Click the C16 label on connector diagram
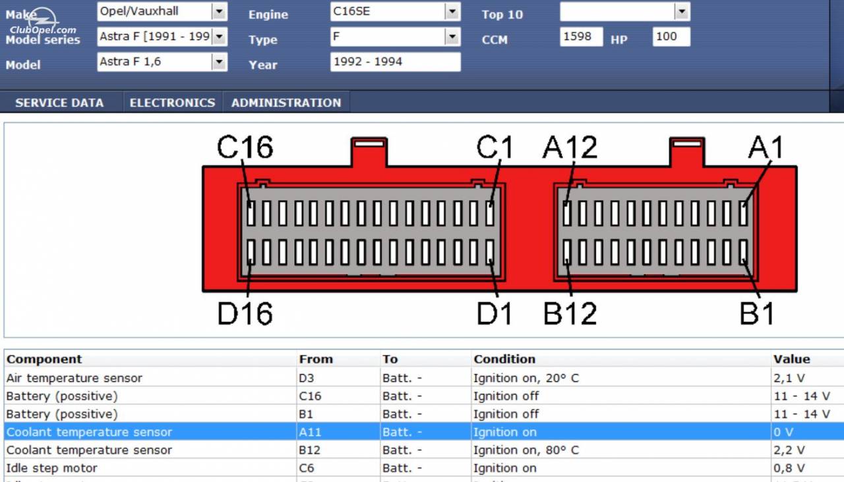The width and height of the screenshot is (844, 482). pyautogui.click(x=245, y=147)
